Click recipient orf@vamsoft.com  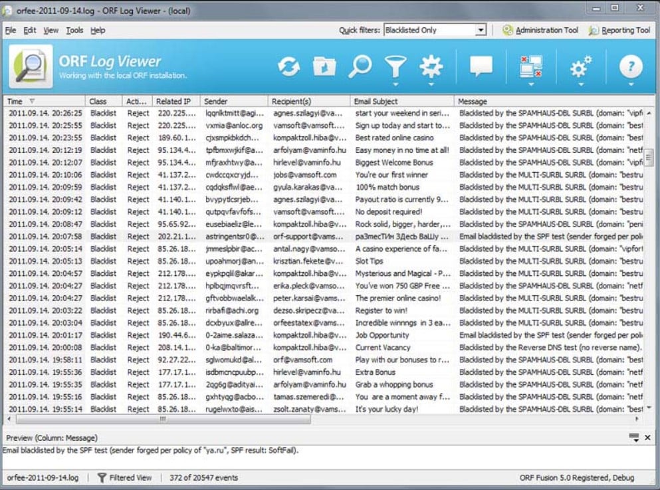302,360
